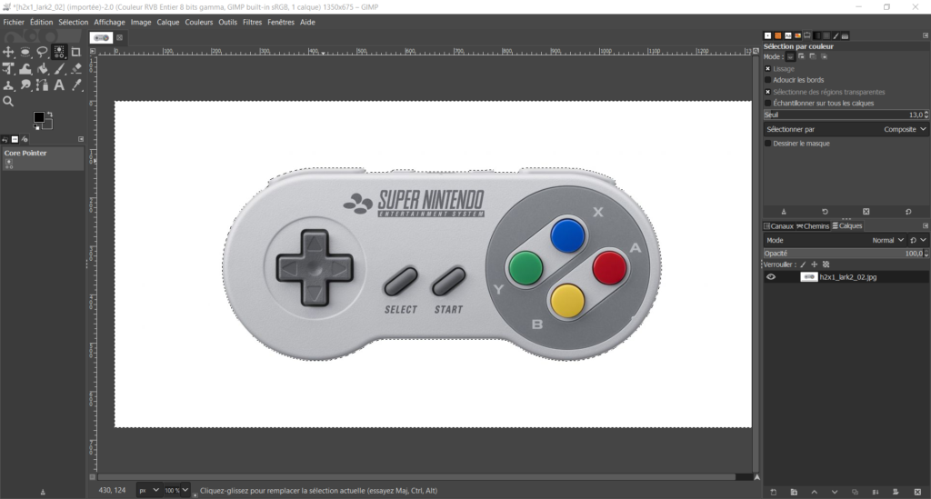Restore tool preset in tool options
The width and height of the screenshot is (931, 499).
click(x=825, y=212)
